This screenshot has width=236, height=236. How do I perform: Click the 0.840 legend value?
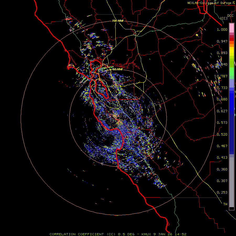tap(222, 65)
